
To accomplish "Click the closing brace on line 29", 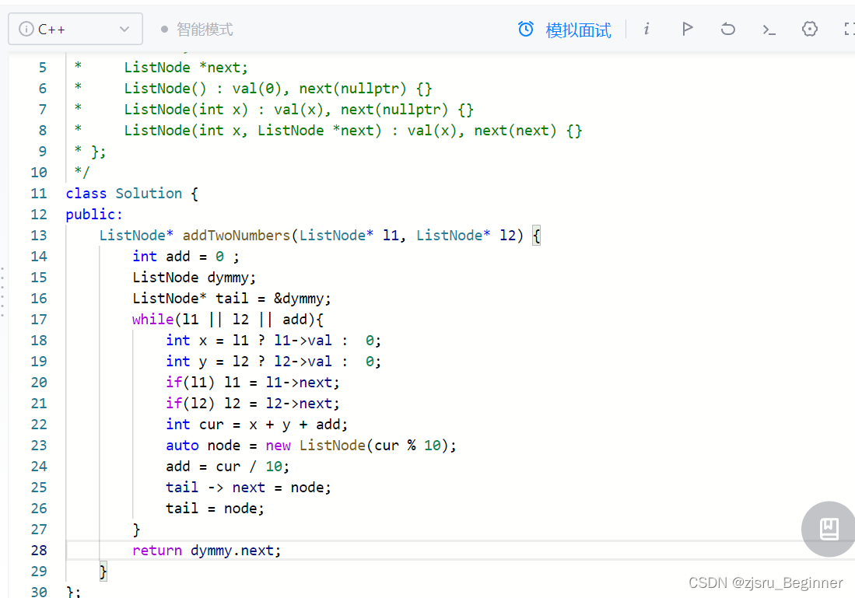I will (103, 572).
